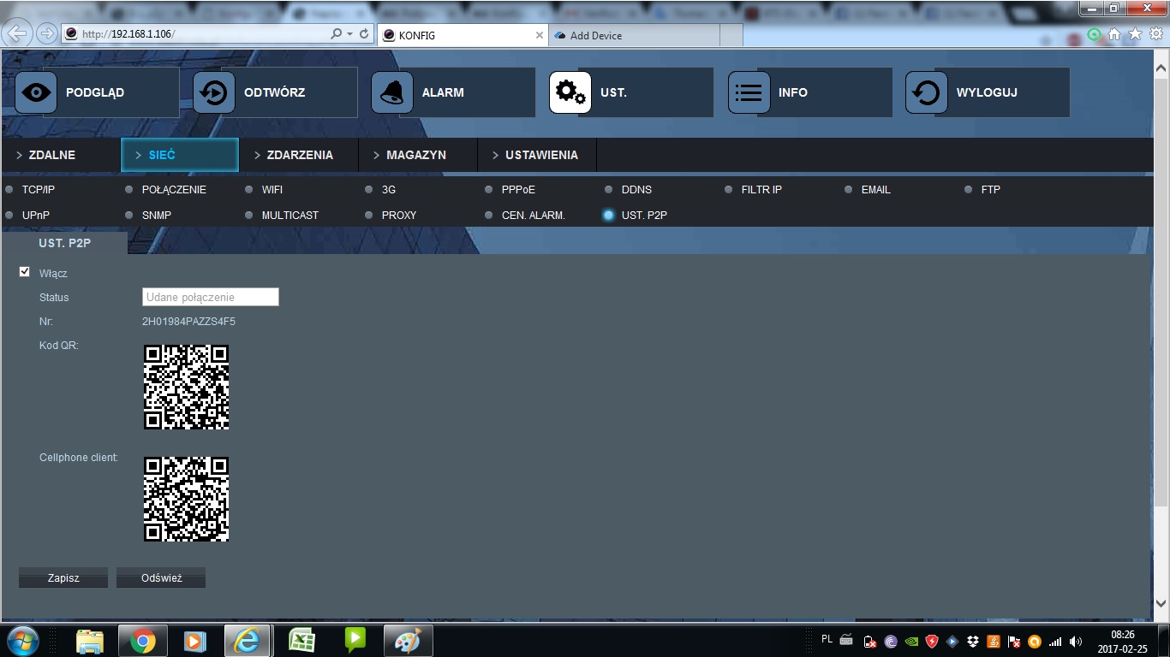Open Favorites with the star icon
The height and width of the screenshot is (657, 1170).
tap(1135, 34)
